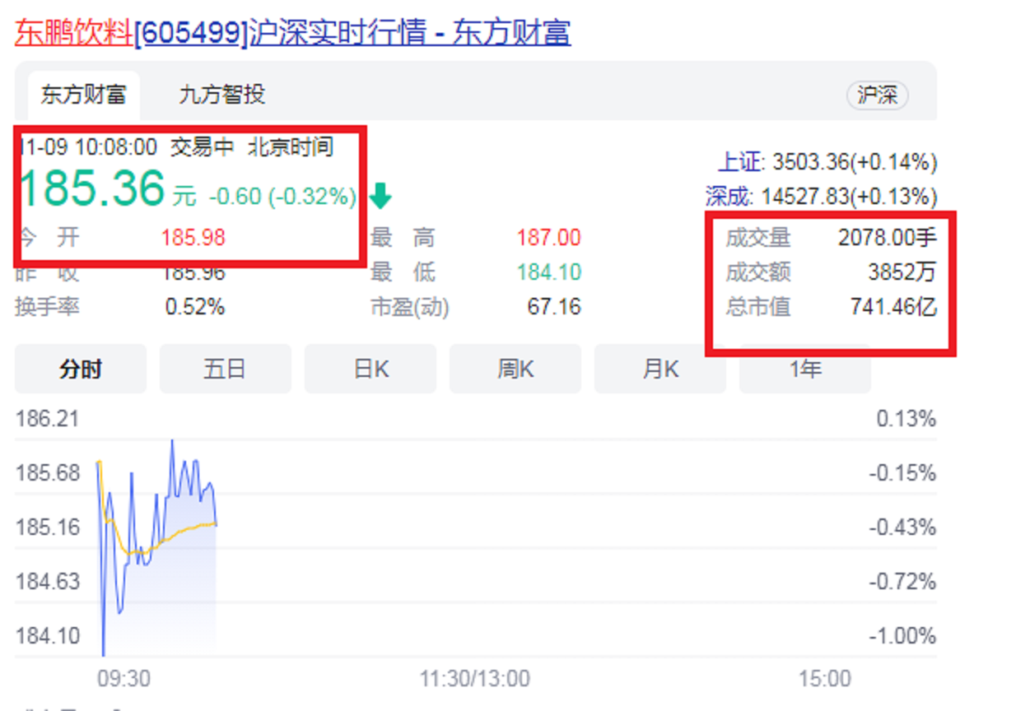
Task: Click the 184.63 price axis label
Action: tap(48, 582)
